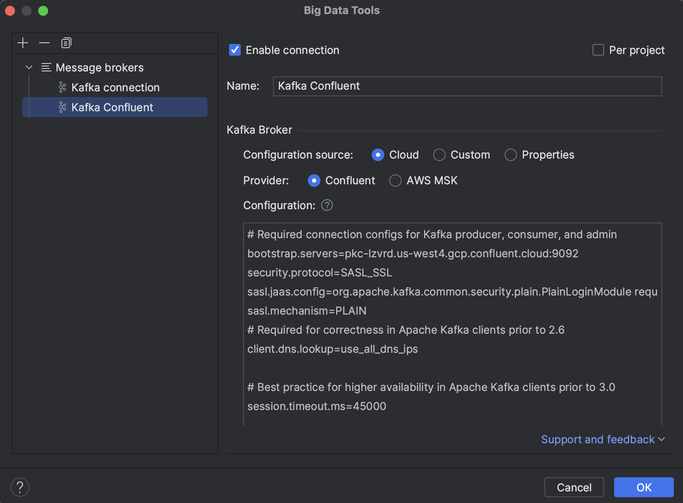Remove selected connection using the minus icon
This screenshot has width=683, height=503.
pos(44,43)
